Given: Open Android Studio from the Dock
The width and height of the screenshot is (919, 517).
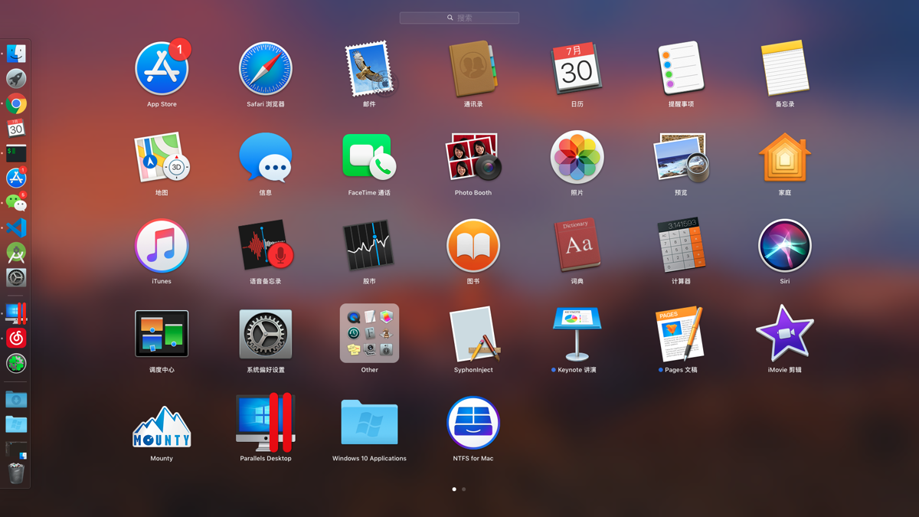Looking at the screenshot, I should tap(16, 253).
